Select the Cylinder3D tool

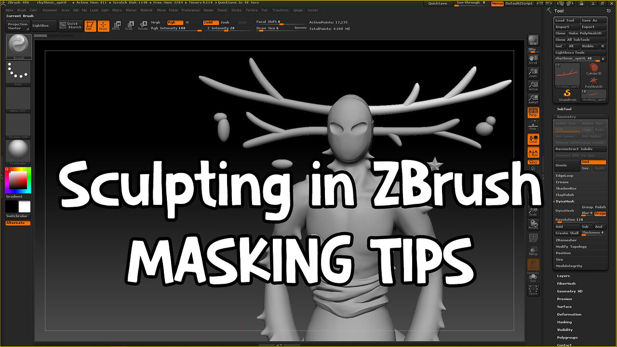(593, 70)
